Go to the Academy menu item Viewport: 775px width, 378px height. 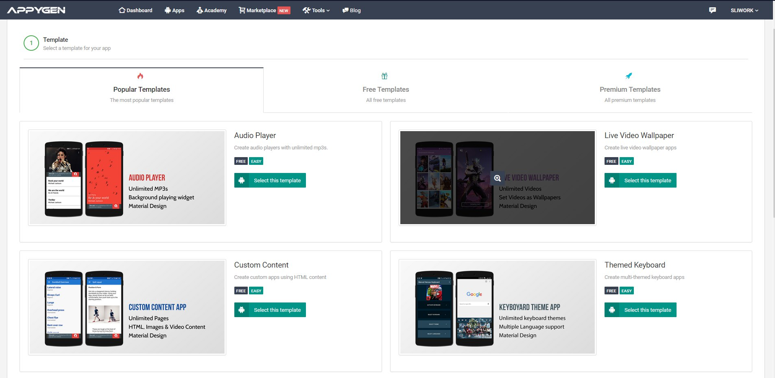212,10
